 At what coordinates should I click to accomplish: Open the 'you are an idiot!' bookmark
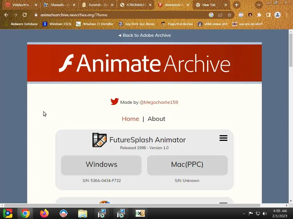pyautogui.click(x=247, y=24)
